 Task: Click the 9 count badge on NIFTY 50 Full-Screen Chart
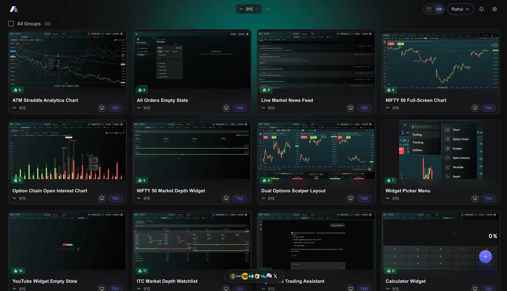pos(391,90)
